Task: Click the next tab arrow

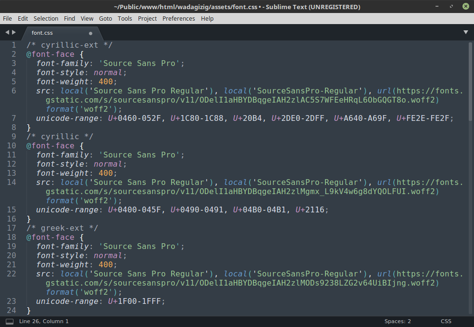Action: [x=14, y=32]
